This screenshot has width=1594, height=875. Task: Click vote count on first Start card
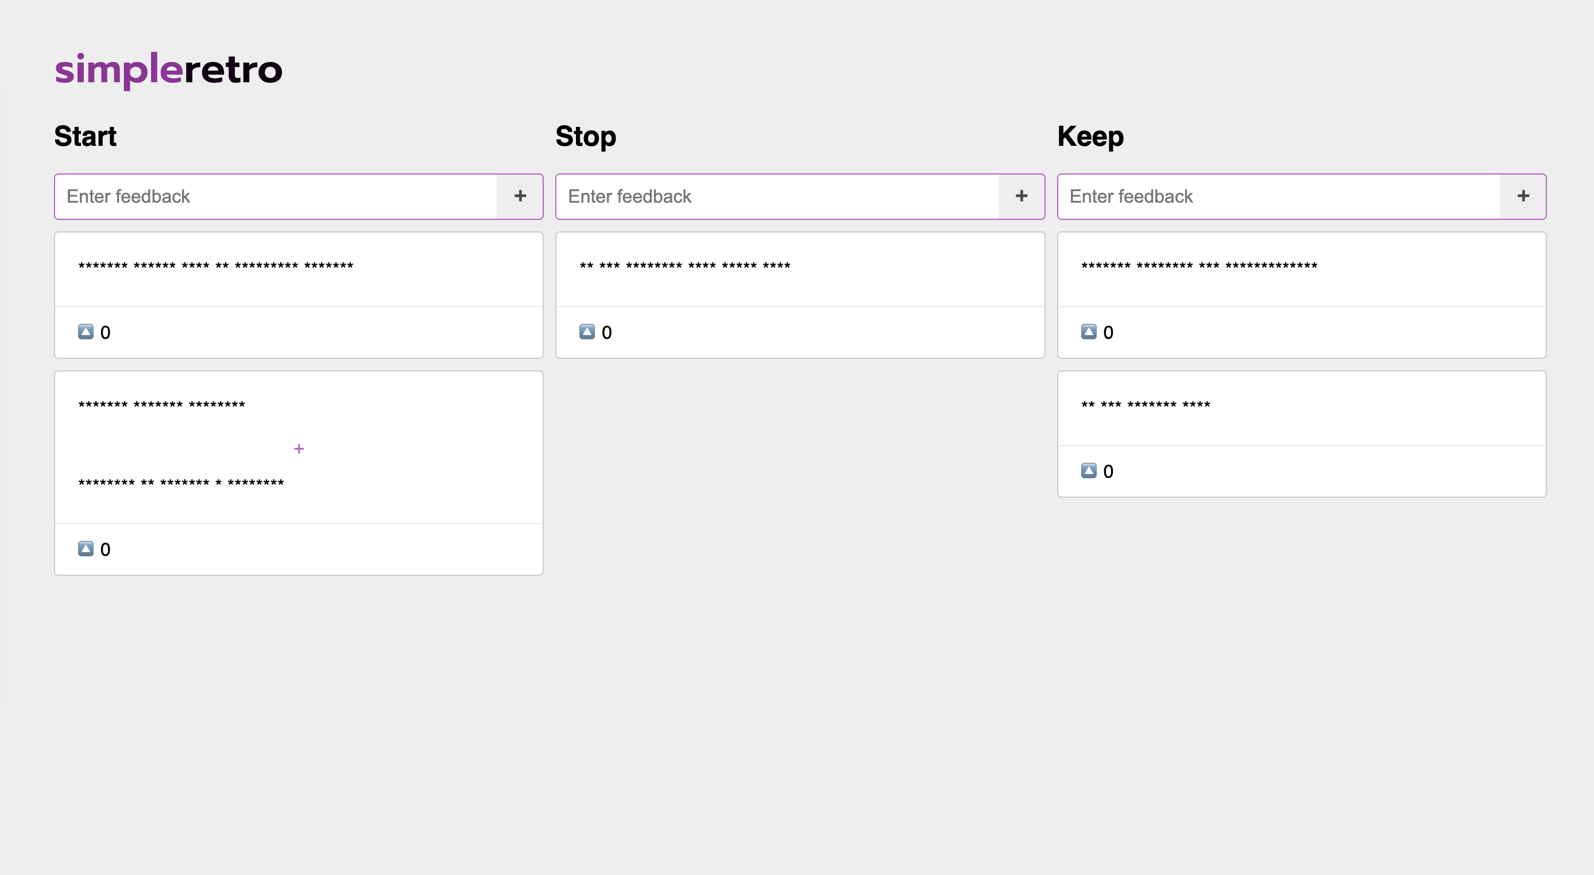pos(105,333)
